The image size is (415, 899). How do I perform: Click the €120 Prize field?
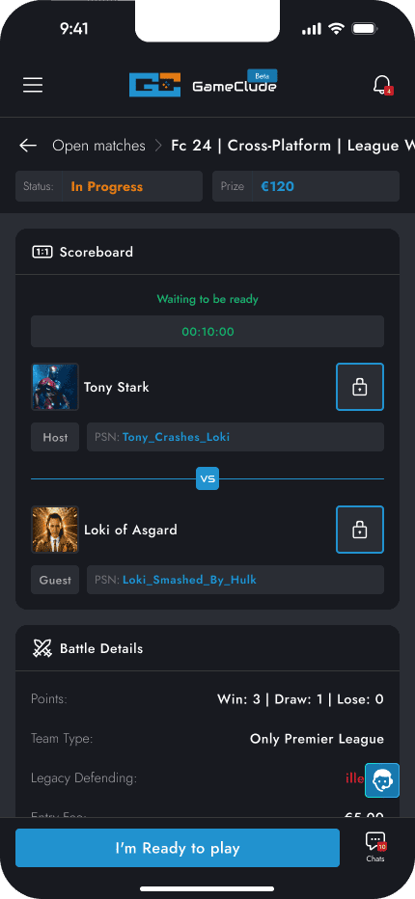[x=306, y=186]
